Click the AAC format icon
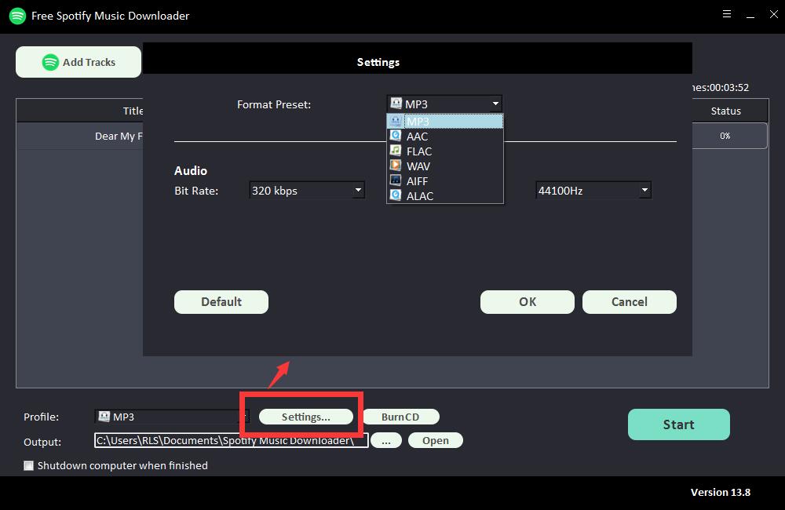Image resolution: width=785 pixels, height=510 pixels. point(396,136)
